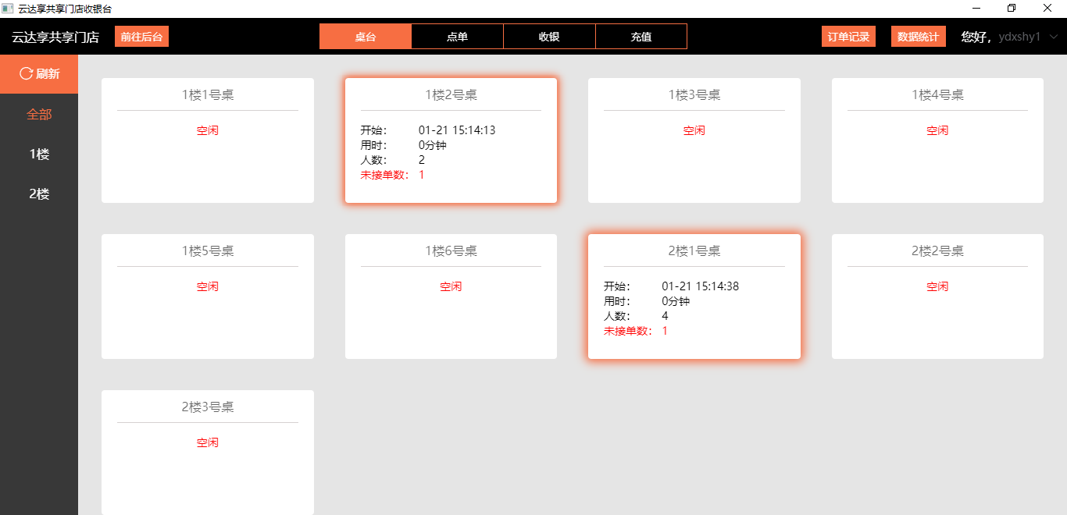Click the 您好 greeting text
Screen dimensions: 1067x515
[x=976, y=37]
